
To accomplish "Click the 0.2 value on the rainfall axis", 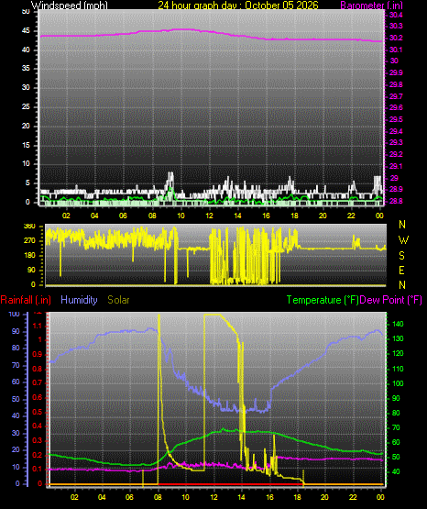I will [38, 455].
